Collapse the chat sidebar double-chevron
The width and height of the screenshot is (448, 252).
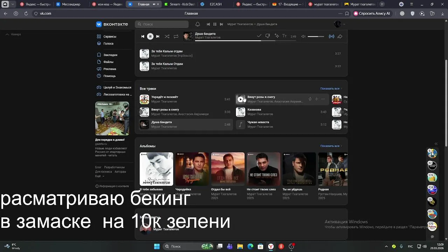point(436,144)
